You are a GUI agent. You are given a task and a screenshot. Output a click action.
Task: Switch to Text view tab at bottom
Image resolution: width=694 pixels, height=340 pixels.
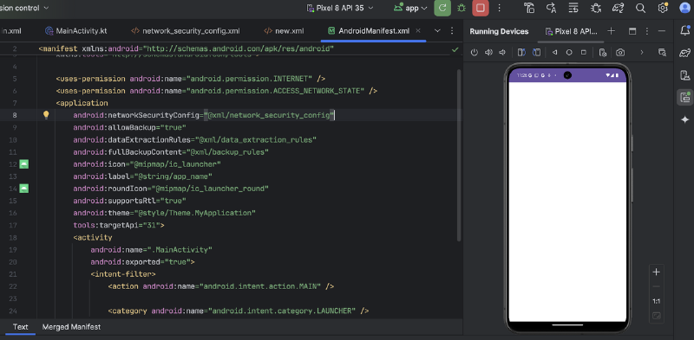(x=20, y=327)
